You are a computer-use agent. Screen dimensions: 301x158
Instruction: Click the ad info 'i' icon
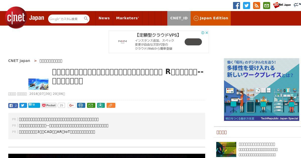[203, 33]
